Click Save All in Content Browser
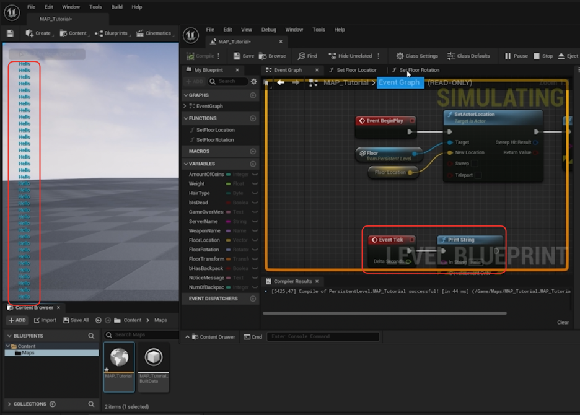580x415 pixels. [76, 320]
